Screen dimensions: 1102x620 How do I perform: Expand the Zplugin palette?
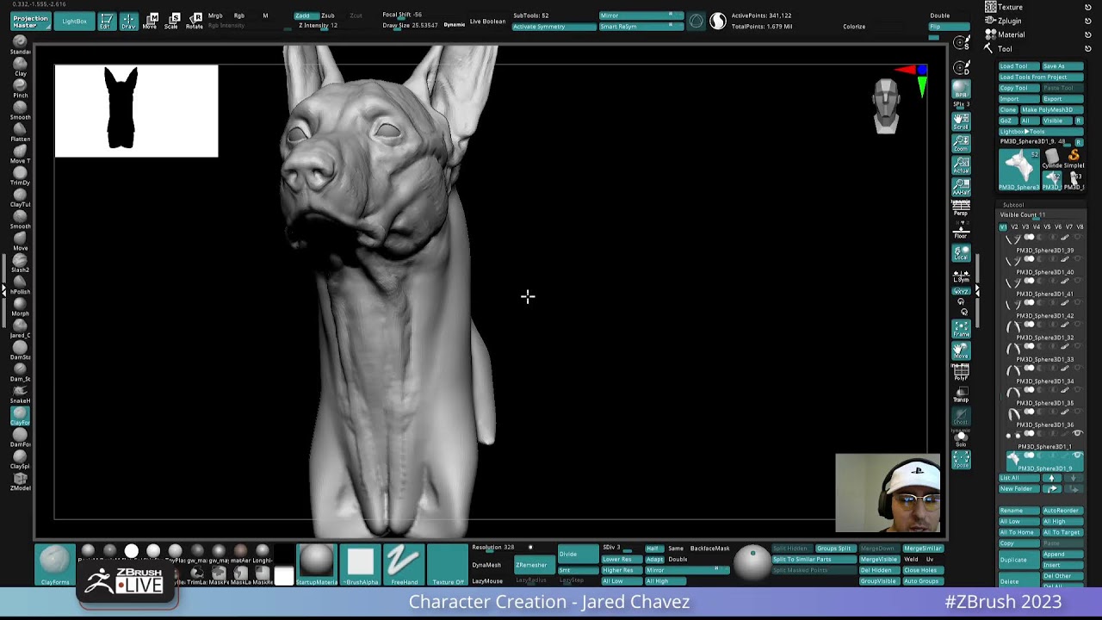[1009, 21]
